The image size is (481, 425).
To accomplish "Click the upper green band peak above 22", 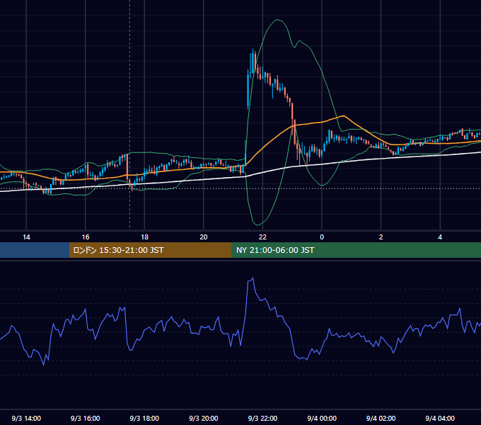I will tap(277, 20).
